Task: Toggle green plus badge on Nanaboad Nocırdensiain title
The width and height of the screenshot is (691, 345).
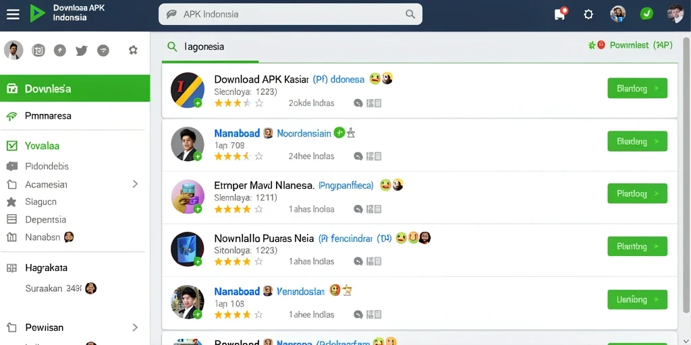Action: 339,133
